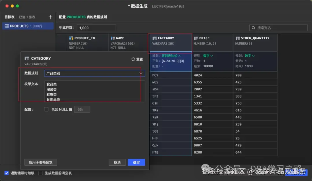Click the 搜索列名 search field

tap(278, 28)
